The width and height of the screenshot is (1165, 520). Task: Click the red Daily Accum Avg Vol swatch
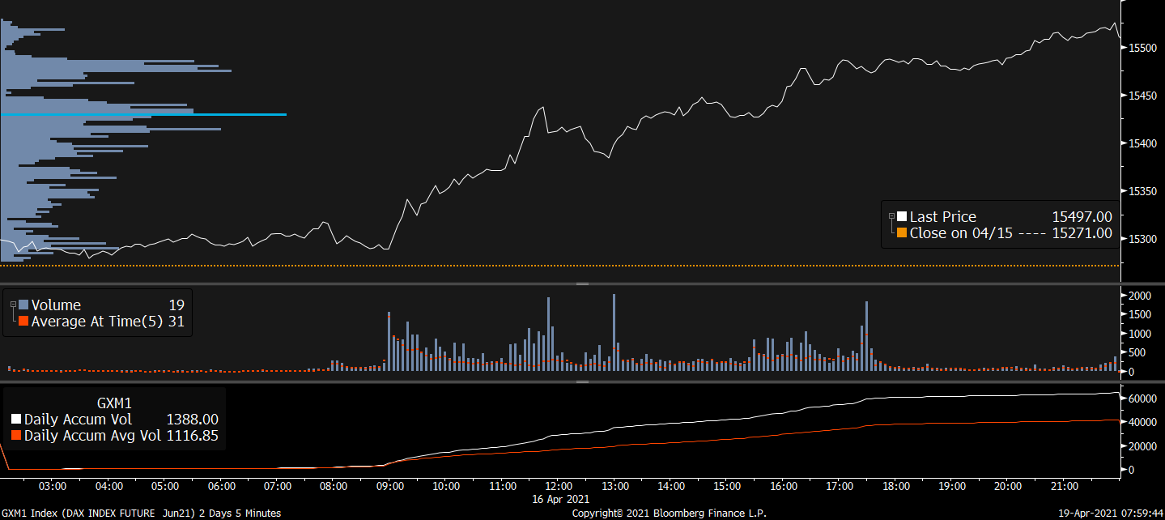[16, 436]
